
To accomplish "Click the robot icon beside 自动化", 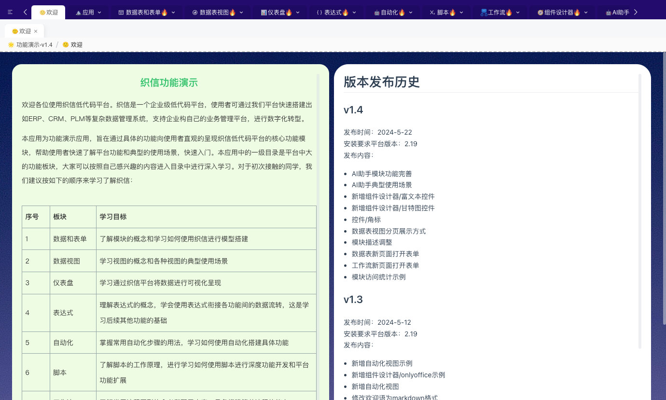I will 377,13.
